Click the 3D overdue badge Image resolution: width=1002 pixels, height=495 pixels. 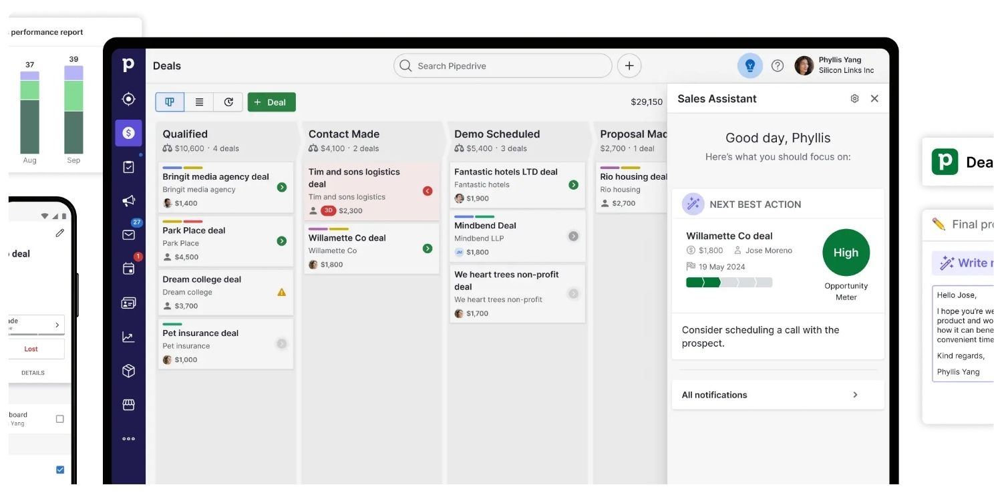pyautogui.click(x=328, y=210)
